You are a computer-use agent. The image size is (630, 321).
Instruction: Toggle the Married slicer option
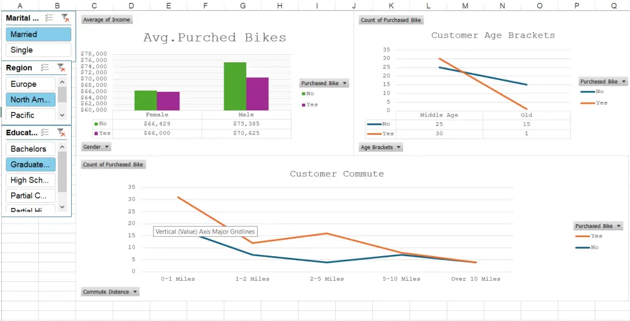point(38,34)
